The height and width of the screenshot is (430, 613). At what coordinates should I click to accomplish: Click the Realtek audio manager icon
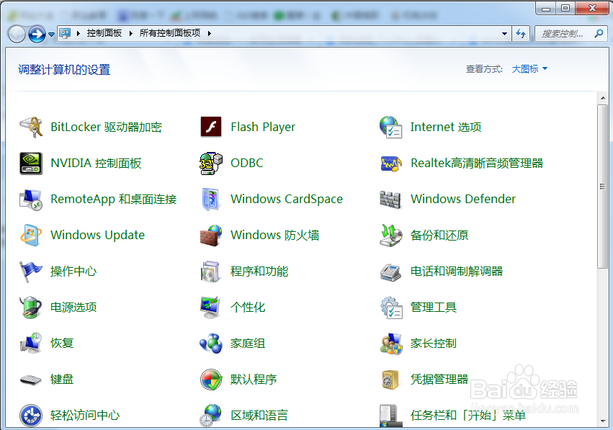tap(390, 163)
